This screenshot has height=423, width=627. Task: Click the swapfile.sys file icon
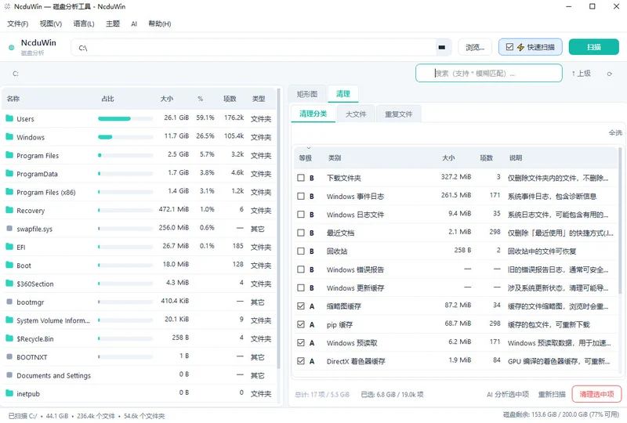pyautogui.click(x=9, y=229)
